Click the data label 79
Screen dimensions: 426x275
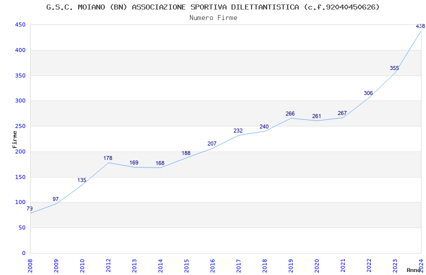pyautogui.click(x=30, y=208)
